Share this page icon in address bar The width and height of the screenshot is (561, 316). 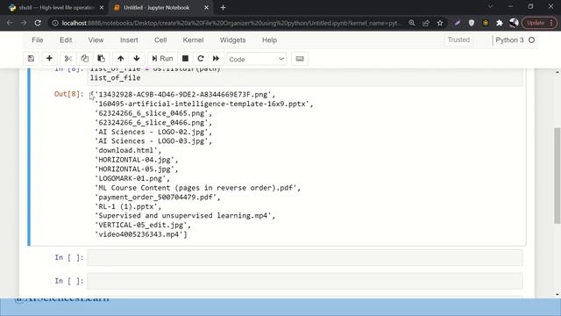pyautogui.click(x=426, y=23)
